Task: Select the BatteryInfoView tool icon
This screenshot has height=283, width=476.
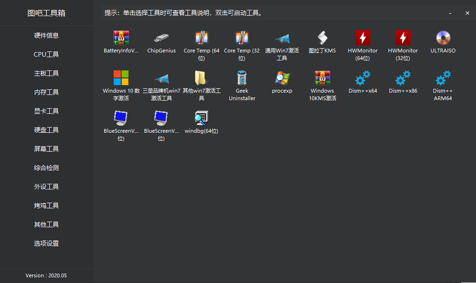Action: [121, 38]
